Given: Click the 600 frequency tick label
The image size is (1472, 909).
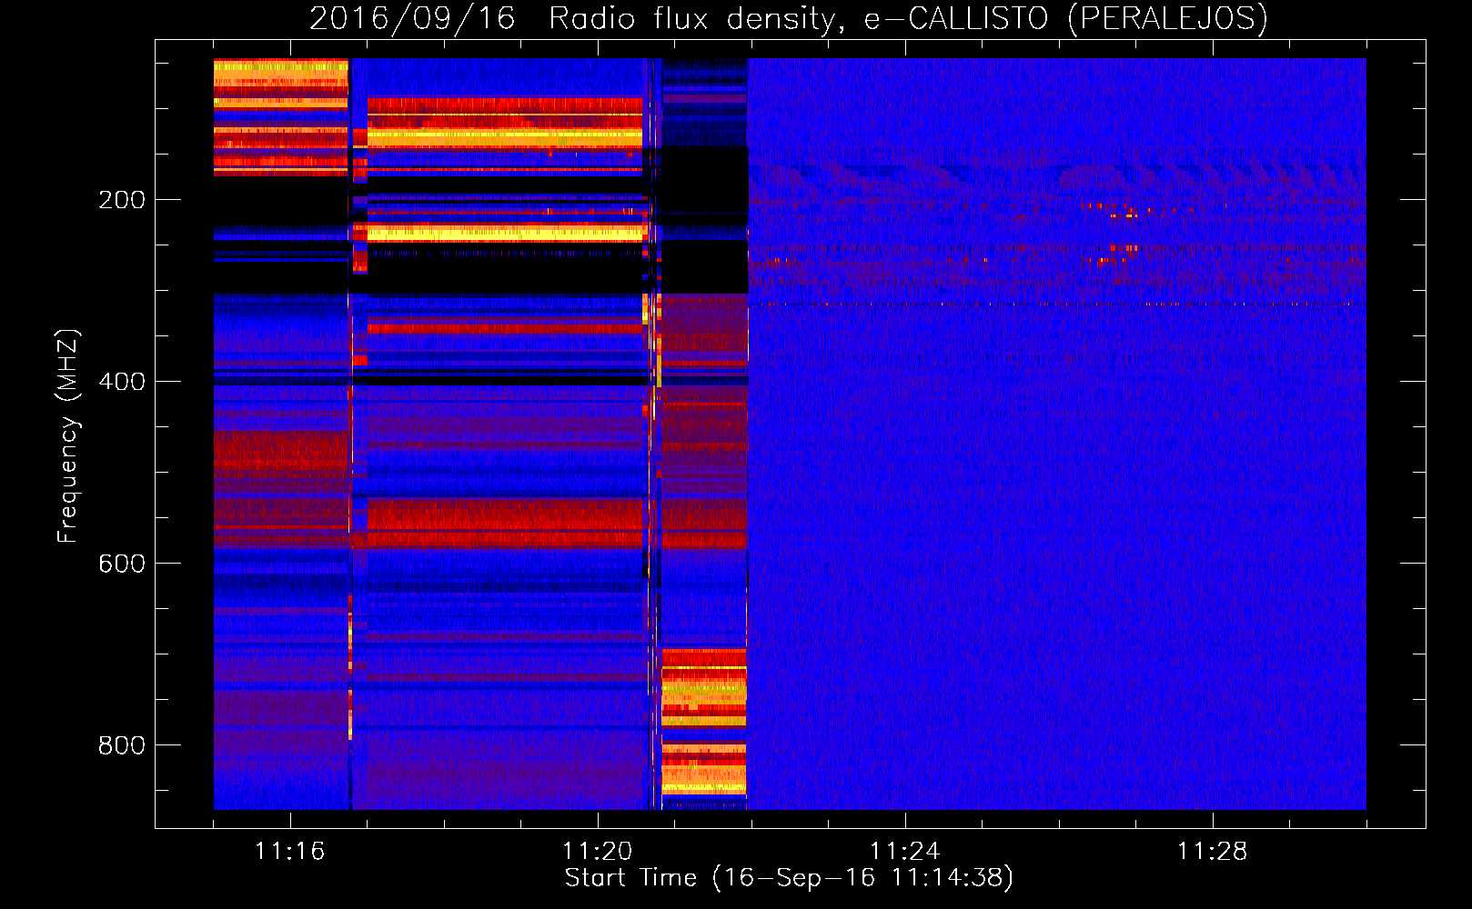Looking at the screenshot, I should tap(122, 564).
